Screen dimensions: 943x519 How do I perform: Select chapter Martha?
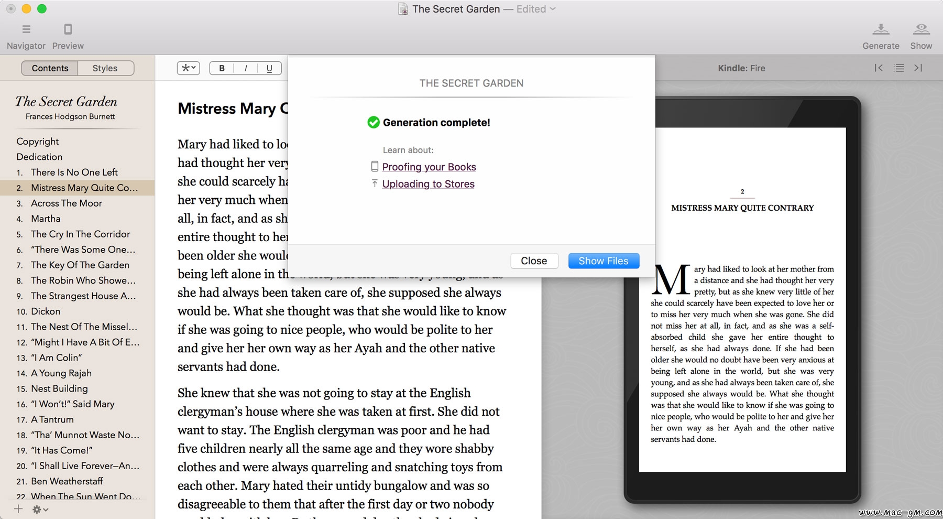tap(77, 219)
